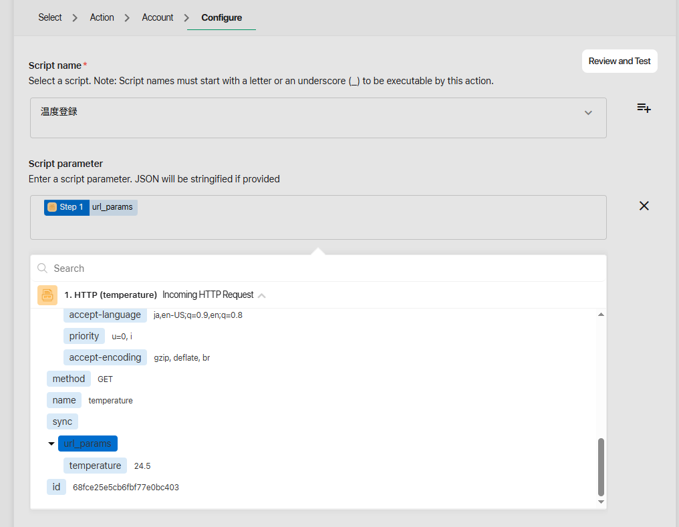Select the temperature variable pill
679x527 pixels.
[95, 466]
